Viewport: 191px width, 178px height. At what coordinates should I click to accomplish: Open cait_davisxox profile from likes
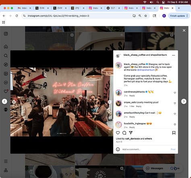pyautogui.click(x=133, y=138)
